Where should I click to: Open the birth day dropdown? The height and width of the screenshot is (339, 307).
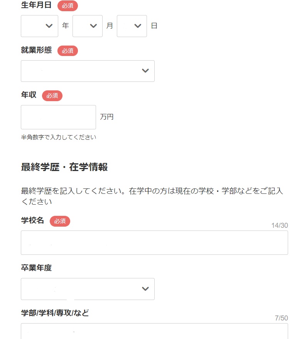[132, 26]
